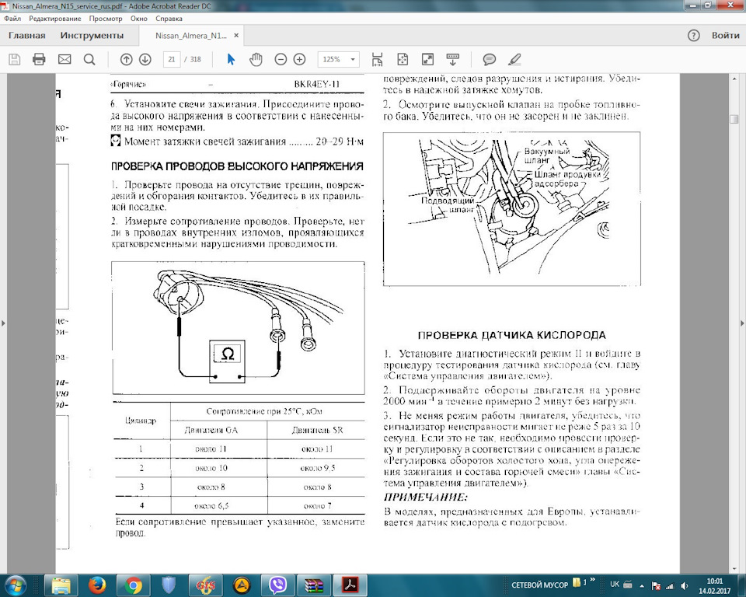Click the Save file icon
Image resolution: width=746 pixels, height=597 pixels.
pyautogui.click(x=15, y=60)
